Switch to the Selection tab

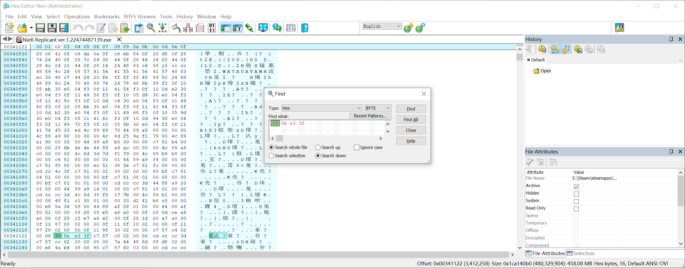[x=581, y=253]
